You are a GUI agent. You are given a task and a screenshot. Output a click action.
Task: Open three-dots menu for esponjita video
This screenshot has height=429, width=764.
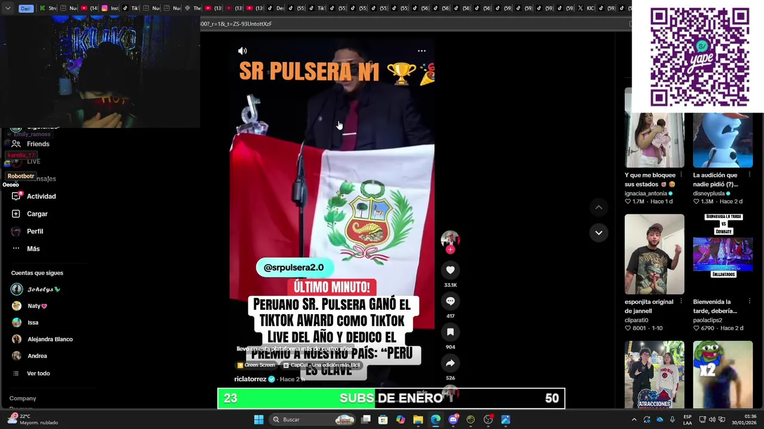click(x=681, y=301)
